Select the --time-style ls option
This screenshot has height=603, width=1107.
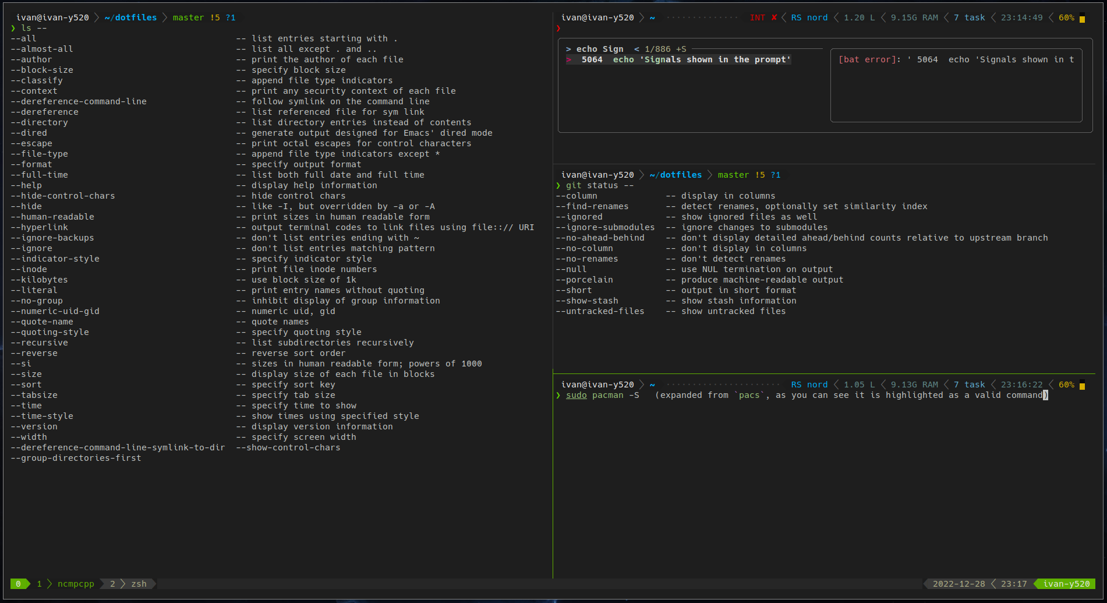(x=42, y=416)
